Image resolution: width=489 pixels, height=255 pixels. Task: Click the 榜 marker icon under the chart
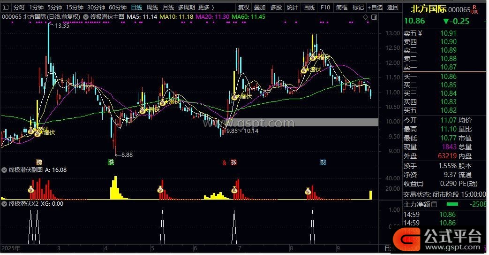(39, 162)
